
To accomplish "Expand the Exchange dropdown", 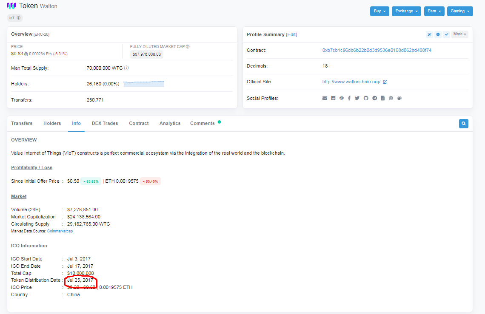I will click(x=406, y=11).
